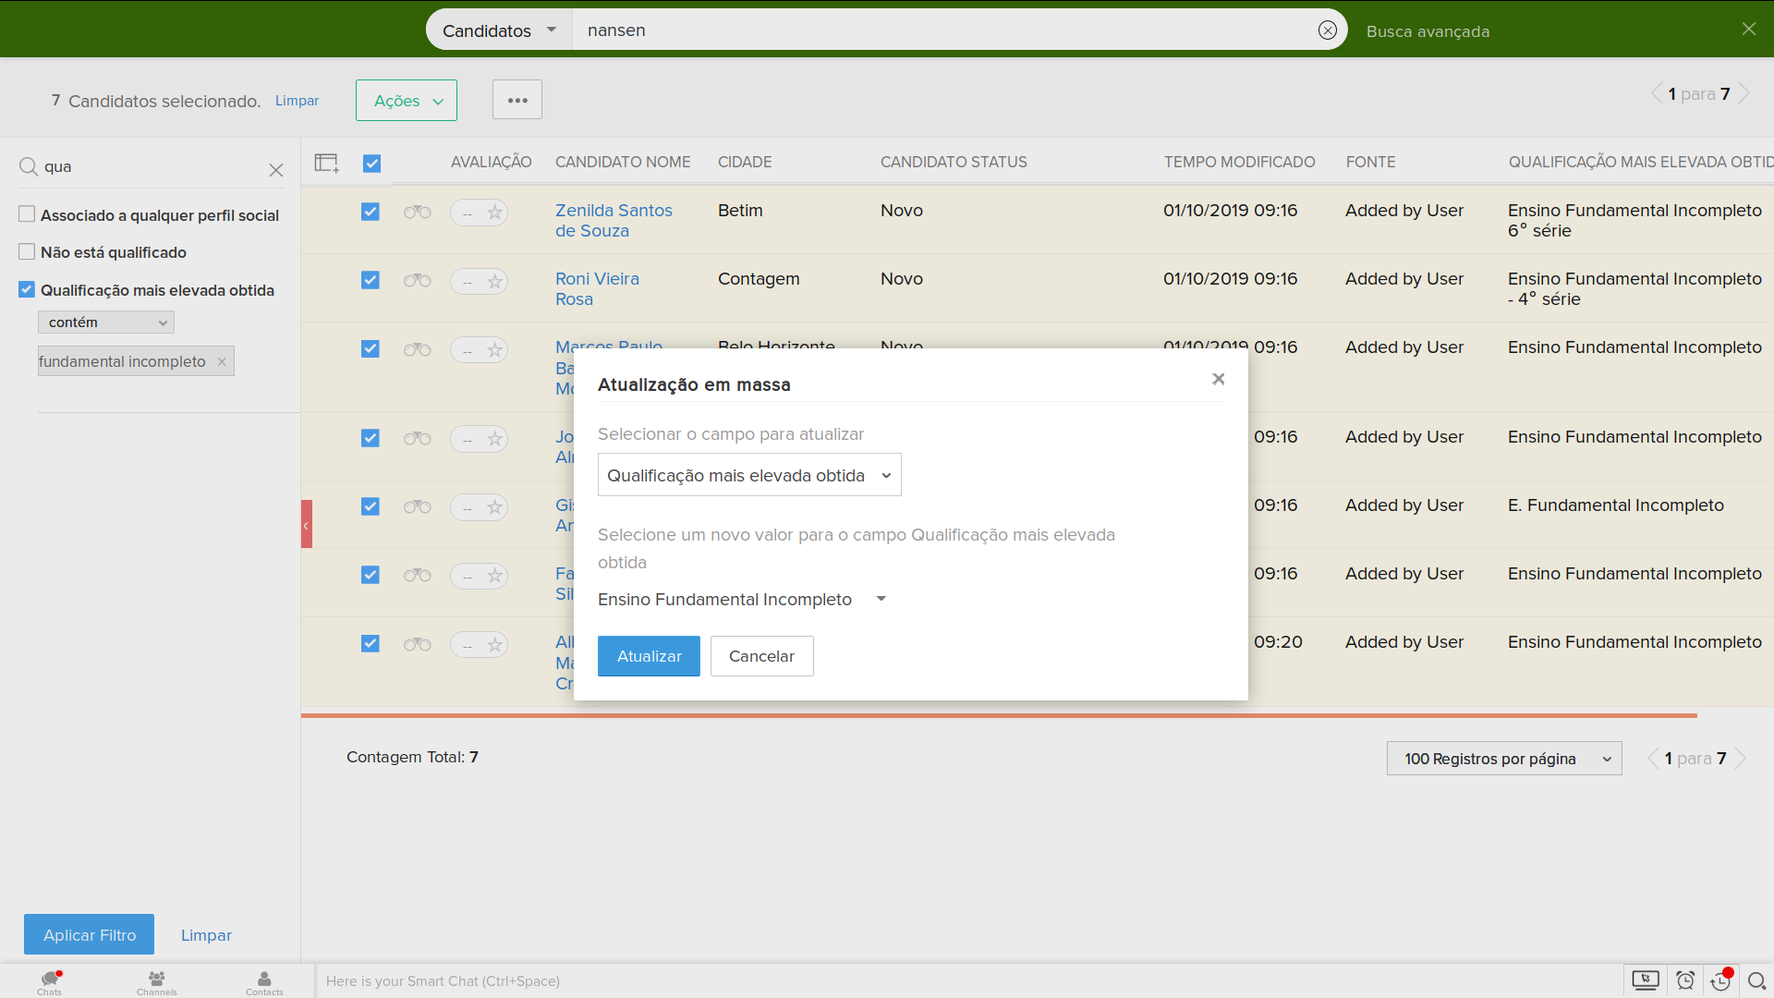Toggle the Não está qualificado filter checkbox
The image size is (1774, 998).
click(x=27, y=252)
